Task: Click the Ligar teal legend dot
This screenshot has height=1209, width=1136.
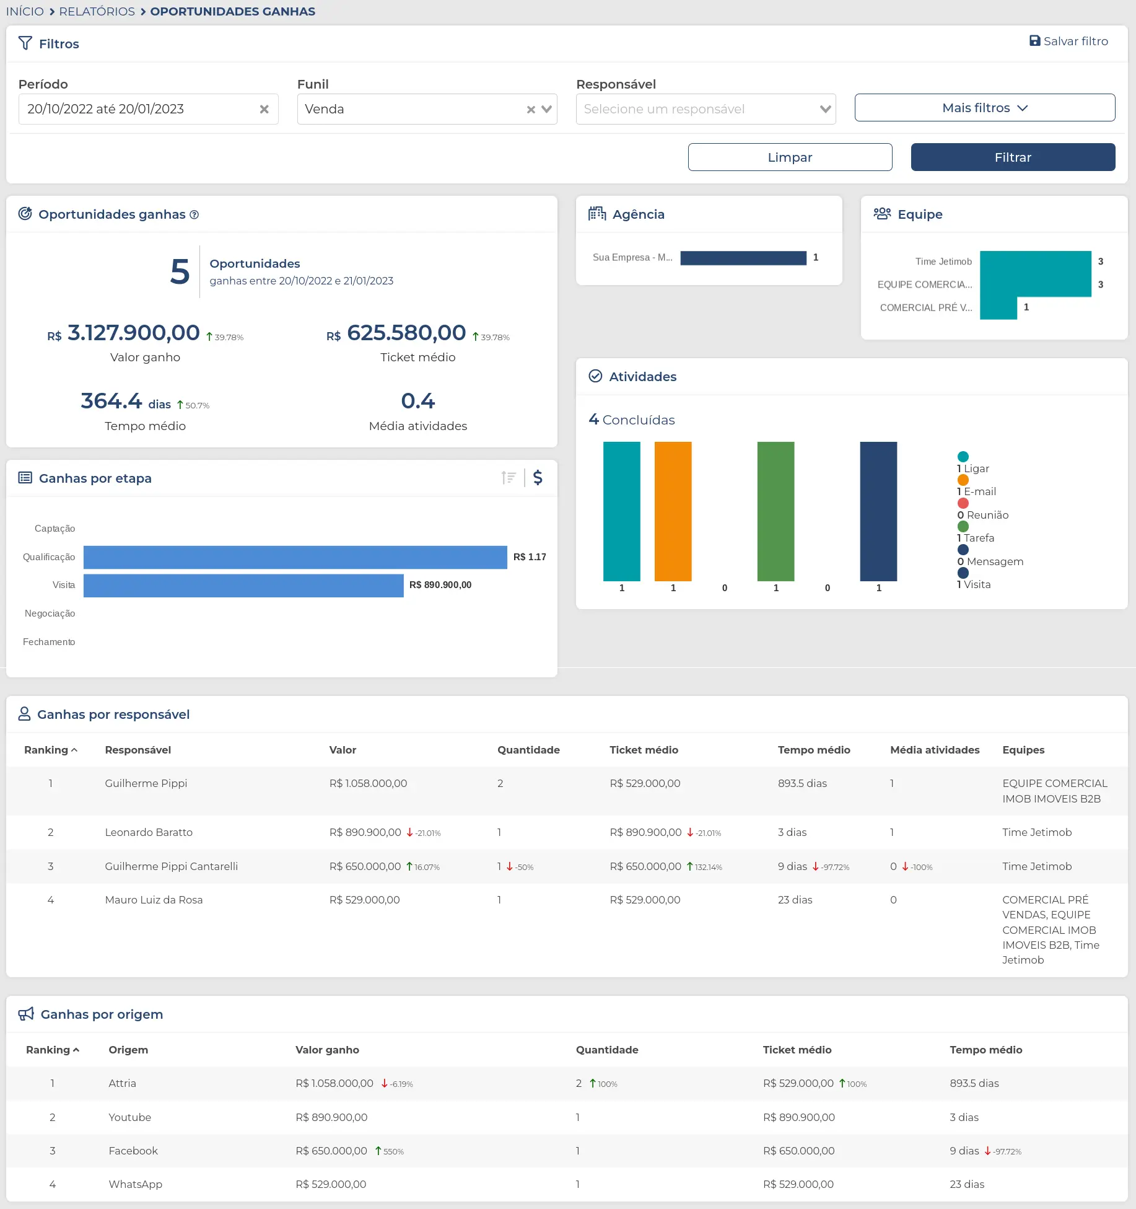Action: click(963, 457)
